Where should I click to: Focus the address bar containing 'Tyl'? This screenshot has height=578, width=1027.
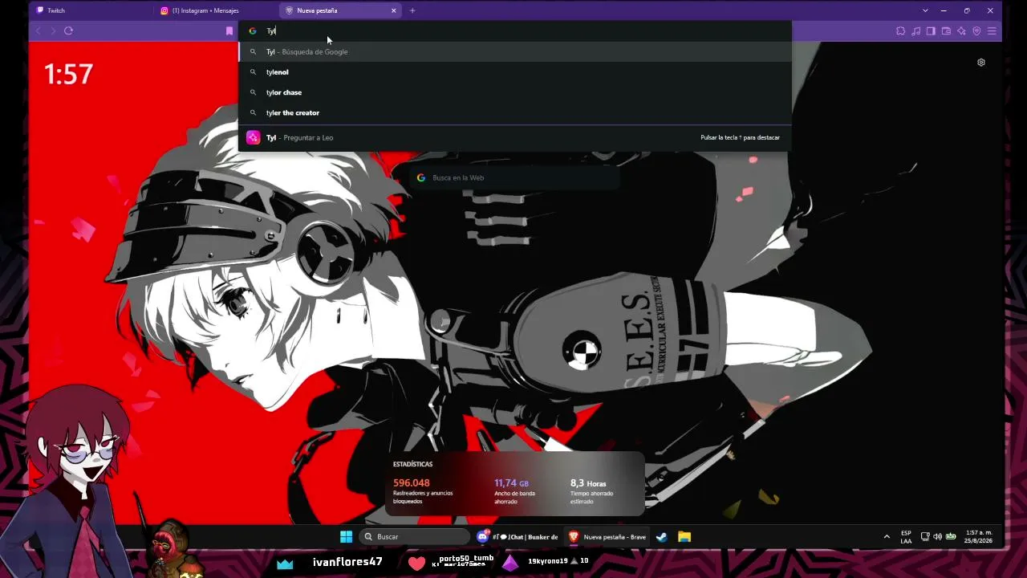click(x=515, y=31)
